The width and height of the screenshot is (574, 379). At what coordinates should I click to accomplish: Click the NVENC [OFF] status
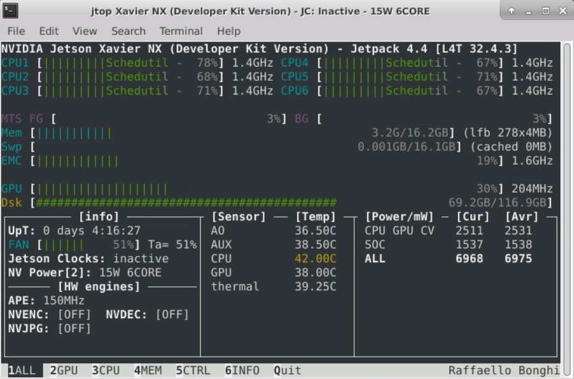point(74,314)
